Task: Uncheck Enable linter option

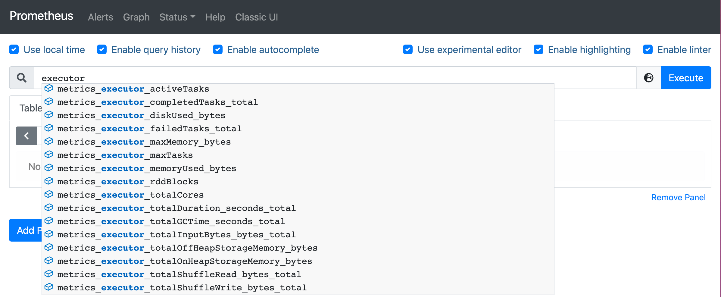Action: point(648,49)
